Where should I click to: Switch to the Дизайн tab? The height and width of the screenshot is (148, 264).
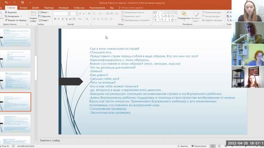coord(35,8)
